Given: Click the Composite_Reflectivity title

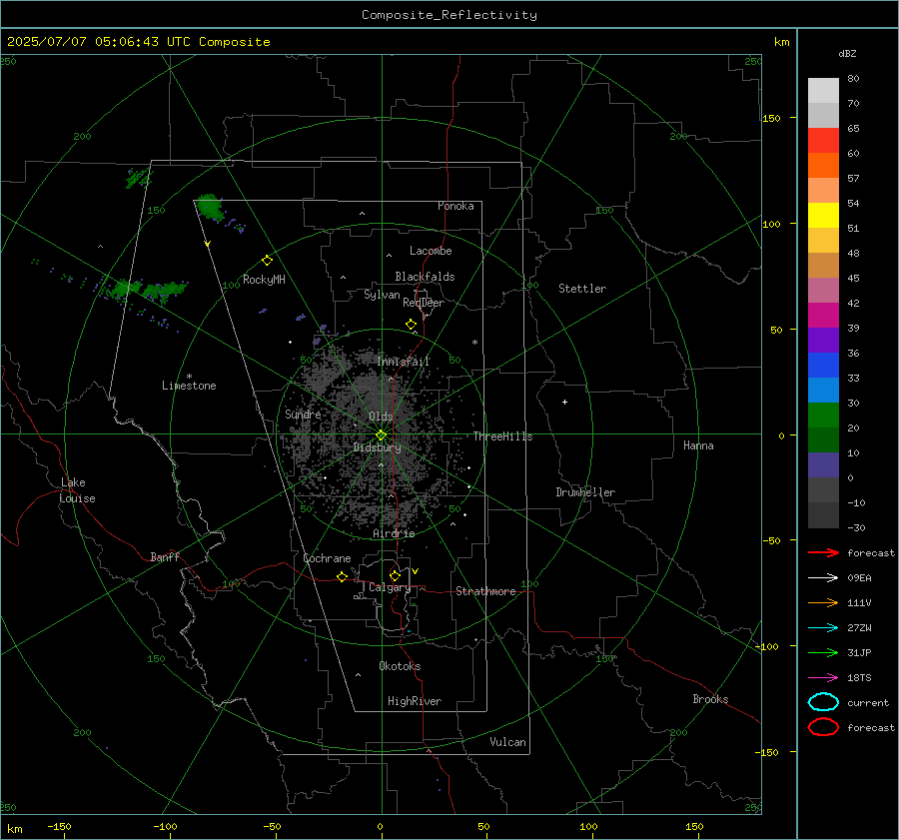Looking at the screenshot, I should click(449, 15).
